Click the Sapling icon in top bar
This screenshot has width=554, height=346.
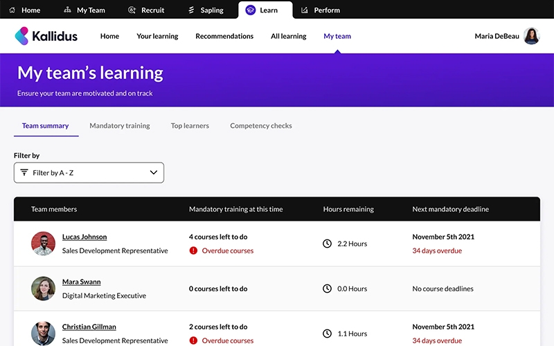pos(191,10)
